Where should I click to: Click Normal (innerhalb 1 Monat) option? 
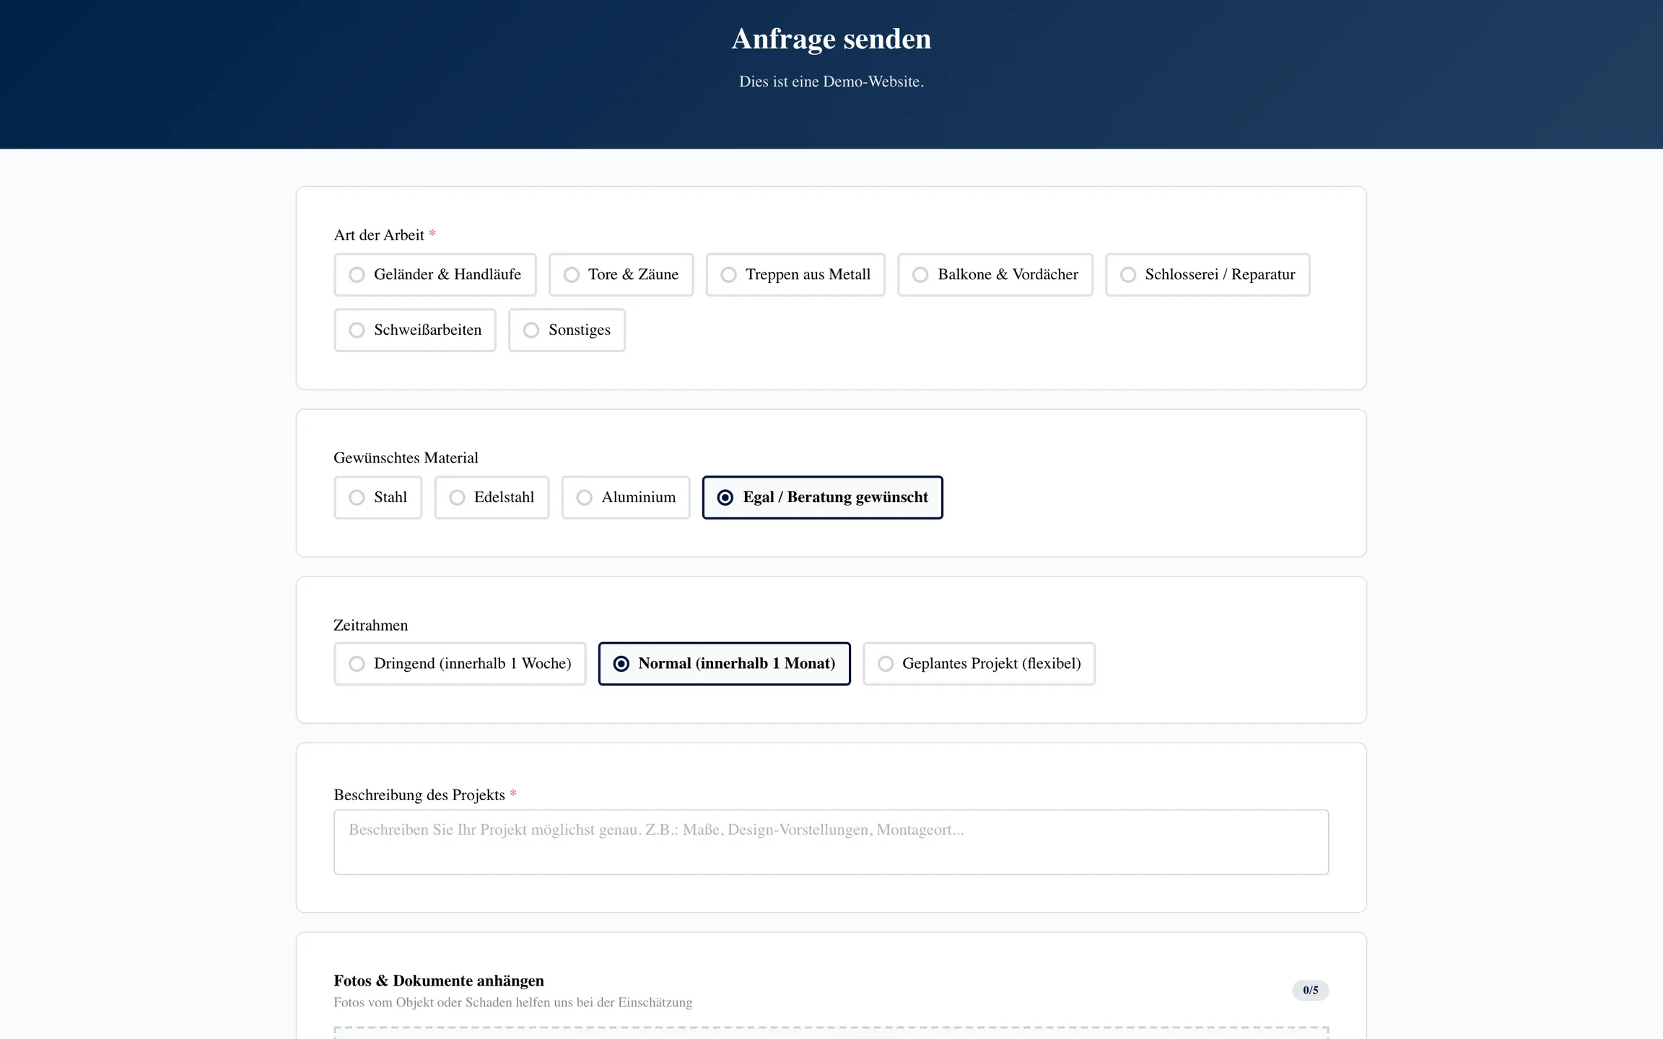point(724,663)
